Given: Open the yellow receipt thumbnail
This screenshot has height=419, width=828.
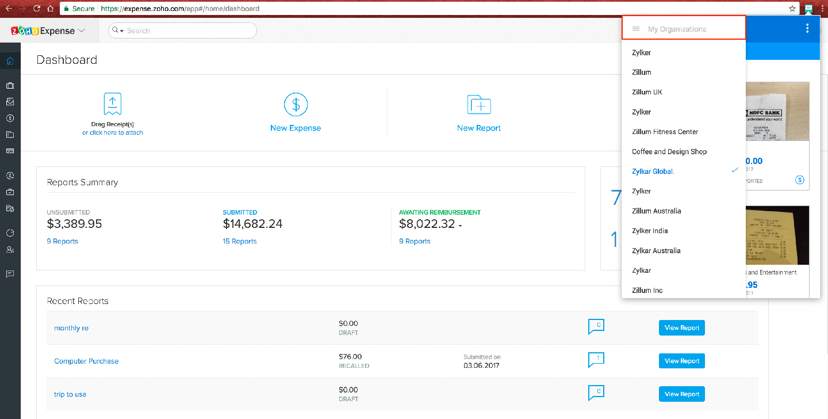Looking at the screenshot, I should 777,236.
